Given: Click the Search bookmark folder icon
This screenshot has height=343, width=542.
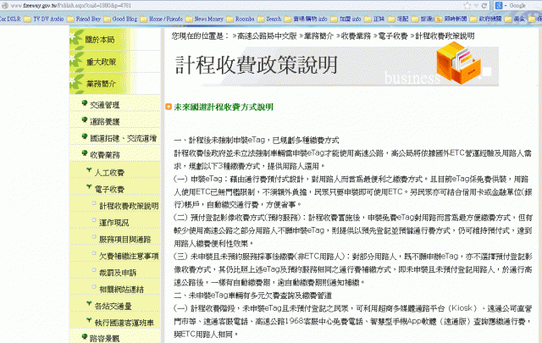Looking at the screenshot, I should pyautogui.click(x=261, y=19).
